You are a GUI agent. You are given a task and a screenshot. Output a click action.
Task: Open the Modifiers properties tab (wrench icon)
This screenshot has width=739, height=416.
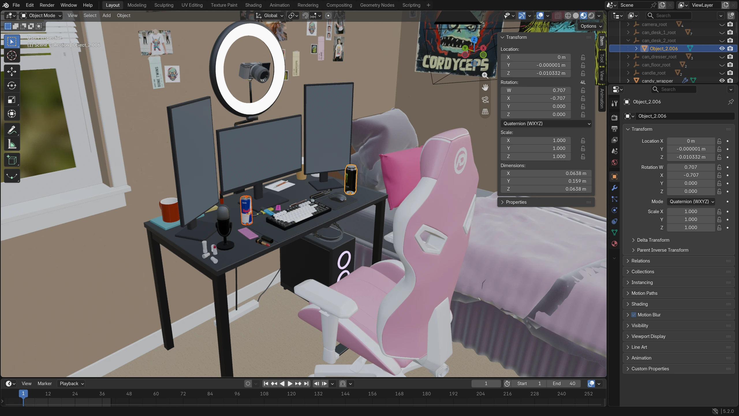click(x=614, y=188)
